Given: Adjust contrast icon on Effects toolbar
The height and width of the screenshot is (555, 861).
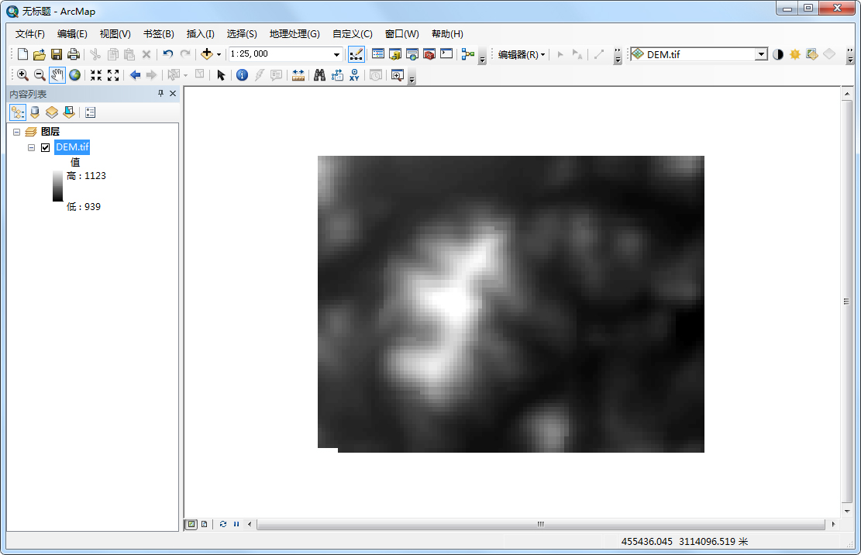Looking at the screenshot, I should pyautogui.click(x=777, y=53).
